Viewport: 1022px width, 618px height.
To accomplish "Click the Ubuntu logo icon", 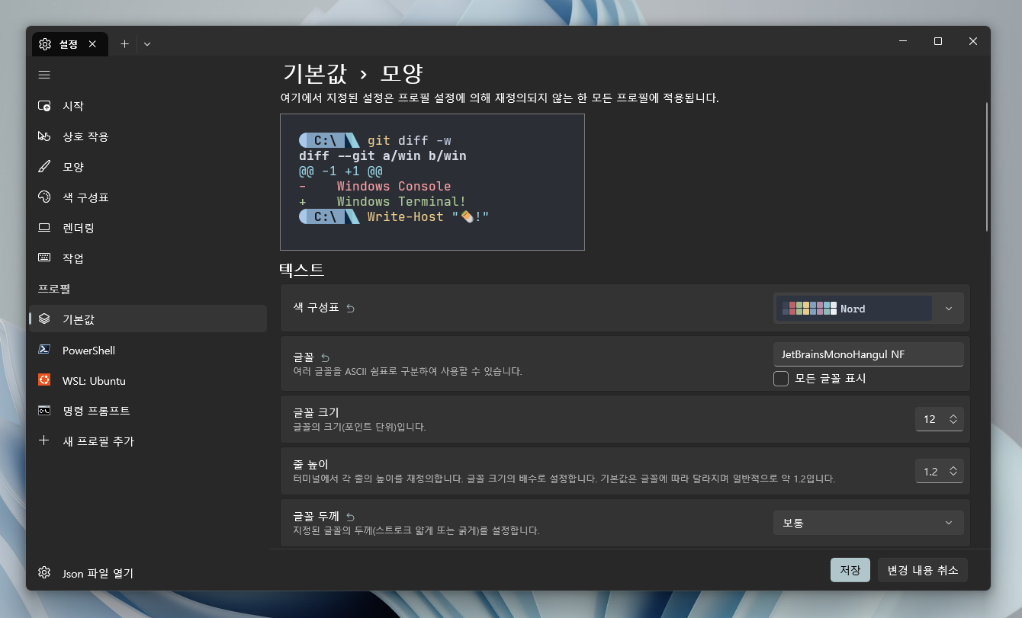I will click(x=44, y=380).
